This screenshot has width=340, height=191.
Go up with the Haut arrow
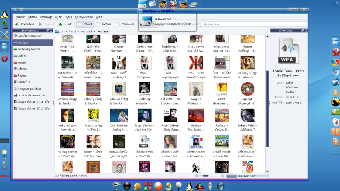point(65,24)
